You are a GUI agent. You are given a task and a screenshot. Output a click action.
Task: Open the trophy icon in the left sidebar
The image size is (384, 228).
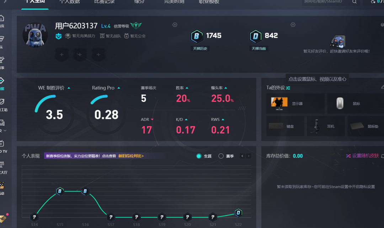click(x=2, y=60)
